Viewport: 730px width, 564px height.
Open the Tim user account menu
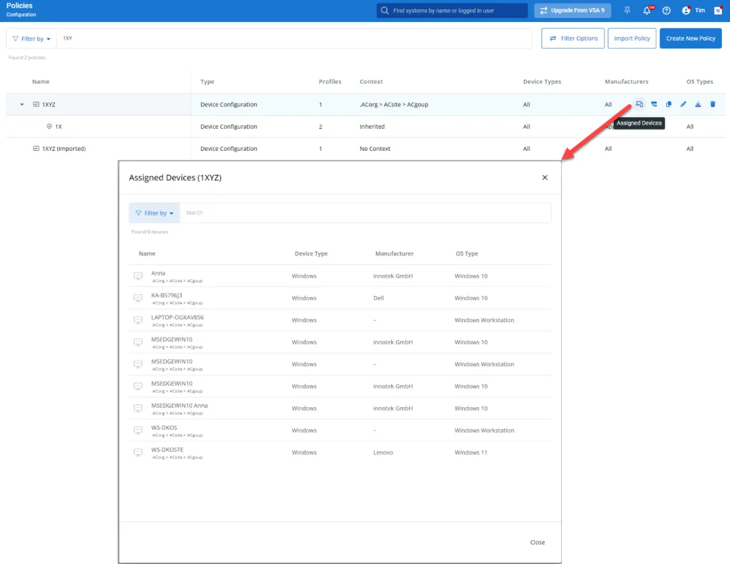[x=693, y=11]
